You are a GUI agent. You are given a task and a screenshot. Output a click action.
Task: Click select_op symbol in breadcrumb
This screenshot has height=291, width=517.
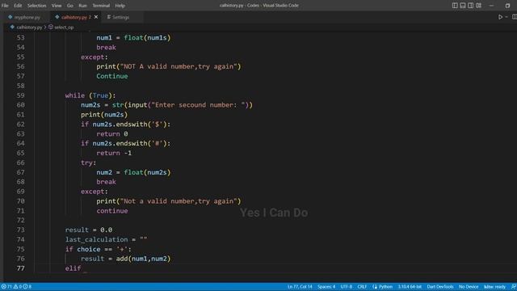(64, 27)
